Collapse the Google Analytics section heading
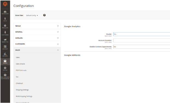 coord(72,26)
